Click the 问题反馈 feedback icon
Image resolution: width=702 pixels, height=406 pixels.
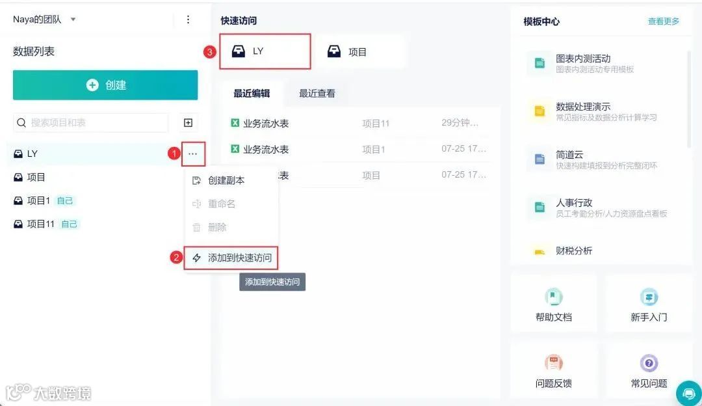553,363
